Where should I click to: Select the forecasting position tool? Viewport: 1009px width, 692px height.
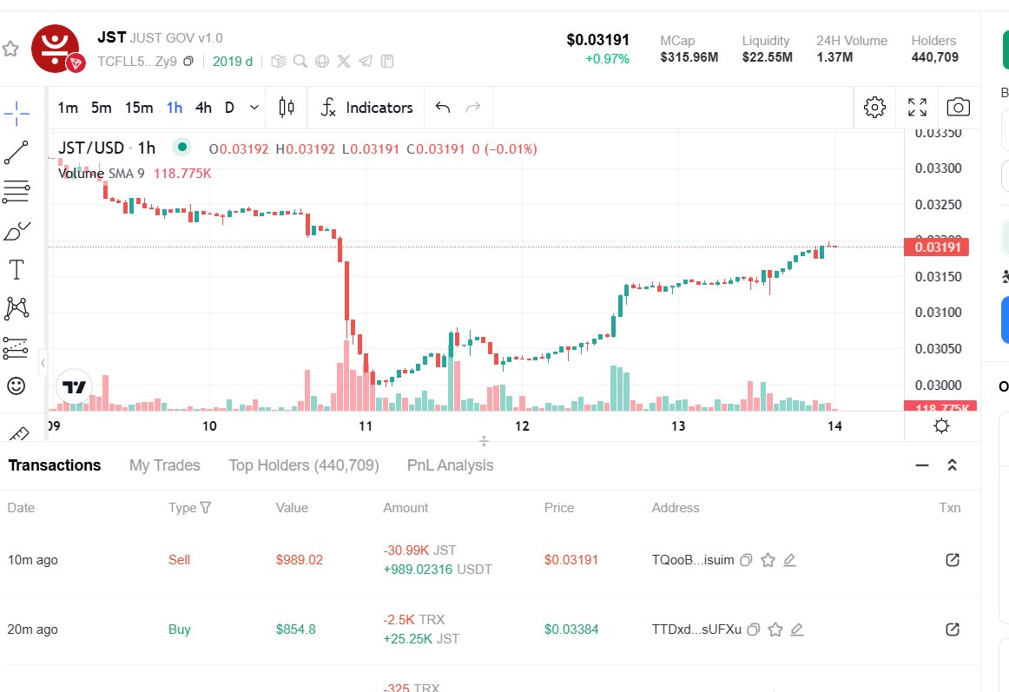(16, 348)
